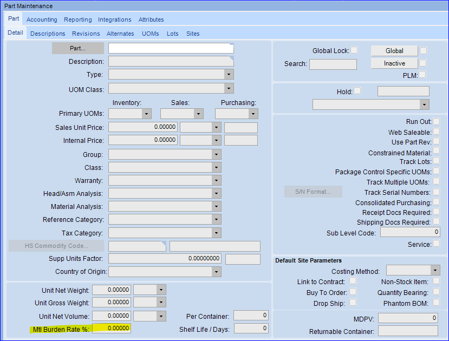Open the Reporting tab
This screenshot has height=341, width=449.
coord(78,19)
